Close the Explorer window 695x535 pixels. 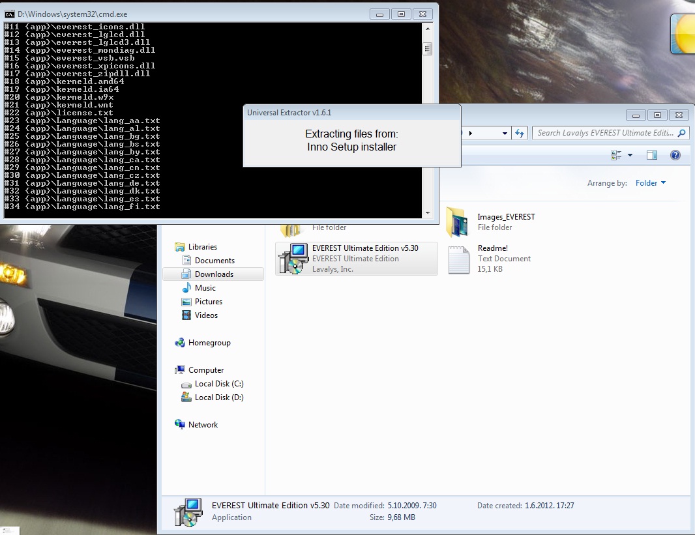tap(679, 115)
